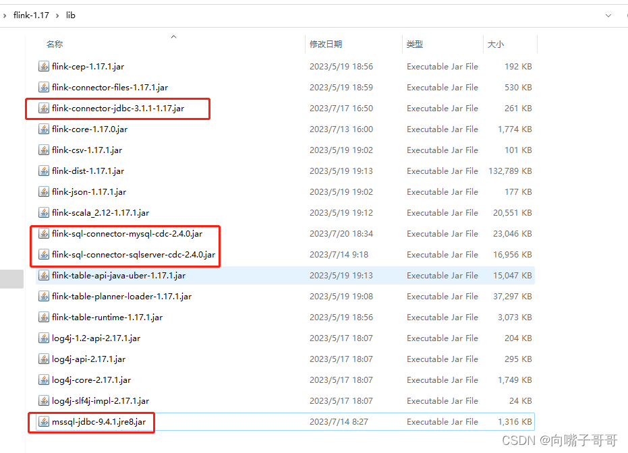Click the jar icon beside flink-dist-1.17.1.jar
This screenshot has height=453, width=628.
pos(43,171)
